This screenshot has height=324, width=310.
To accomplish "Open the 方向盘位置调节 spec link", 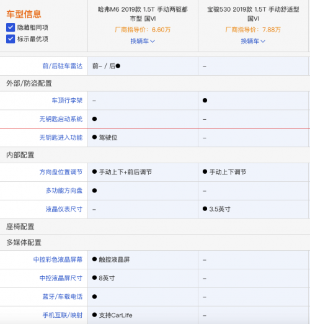I will (61, 172).
